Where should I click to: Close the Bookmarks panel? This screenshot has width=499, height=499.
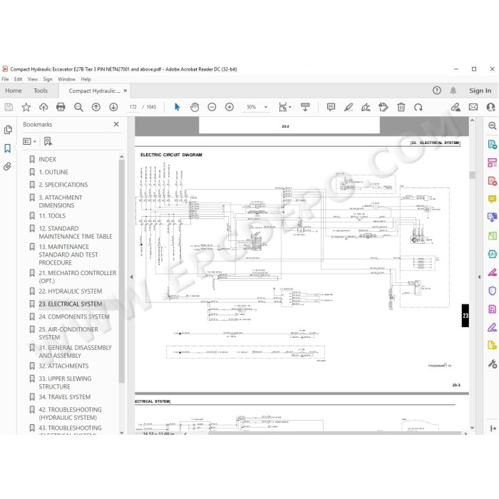[x=116, y=125]
